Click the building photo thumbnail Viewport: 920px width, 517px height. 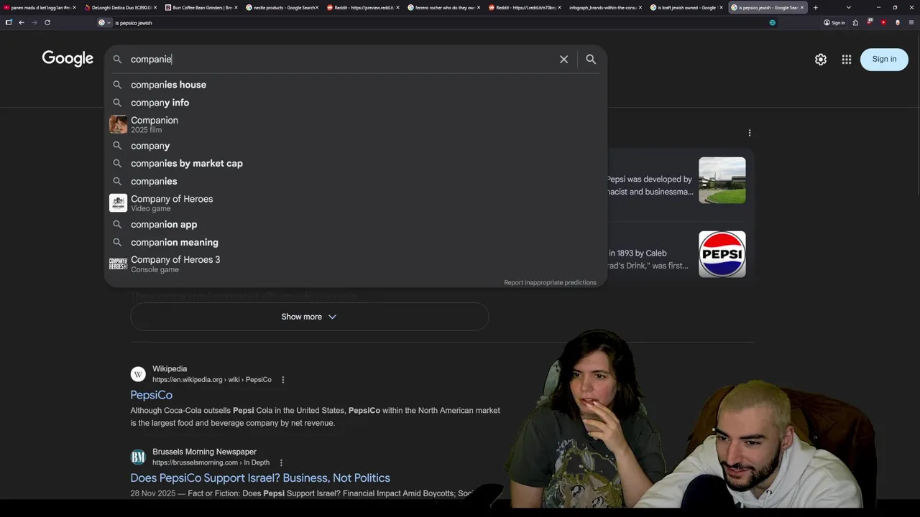(x=722, y=180)
